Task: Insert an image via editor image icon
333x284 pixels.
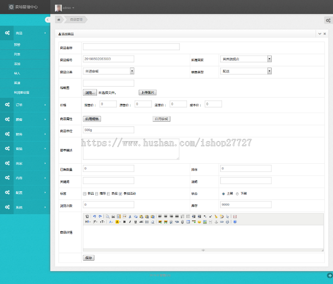Action: click(160, 222)
